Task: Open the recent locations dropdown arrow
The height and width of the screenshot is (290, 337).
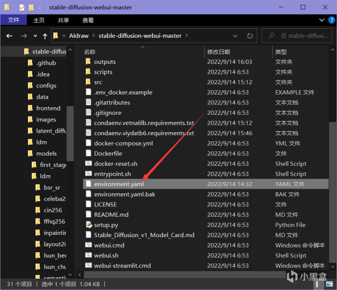Action: tap(35, 36)
